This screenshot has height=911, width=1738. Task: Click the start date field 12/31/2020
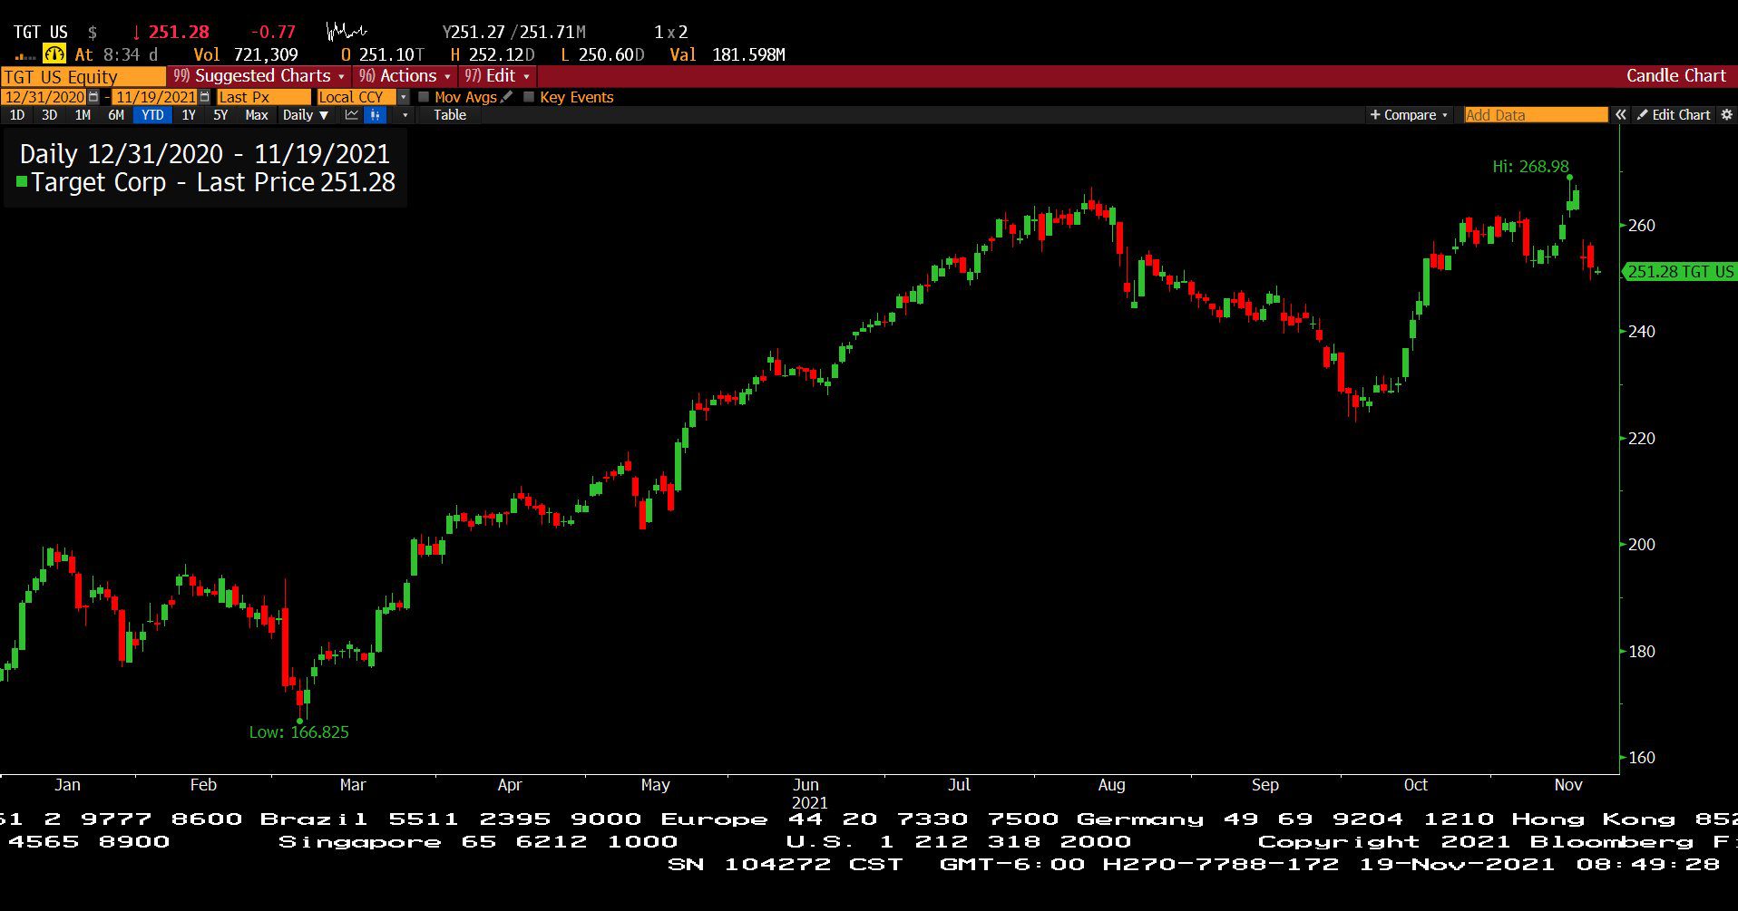44,97
